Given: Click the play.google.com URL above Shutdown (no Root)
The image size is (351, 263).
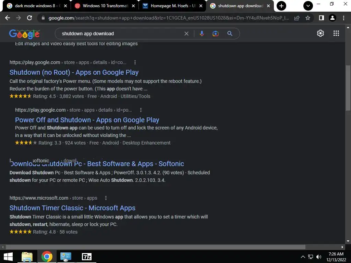Looking at the screenshot, I should coord(68,62).
